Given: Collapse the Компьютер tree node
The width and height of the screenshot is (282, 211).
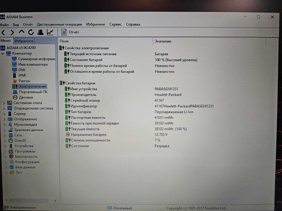Looking at the screenshot, I should click(3, 53).
